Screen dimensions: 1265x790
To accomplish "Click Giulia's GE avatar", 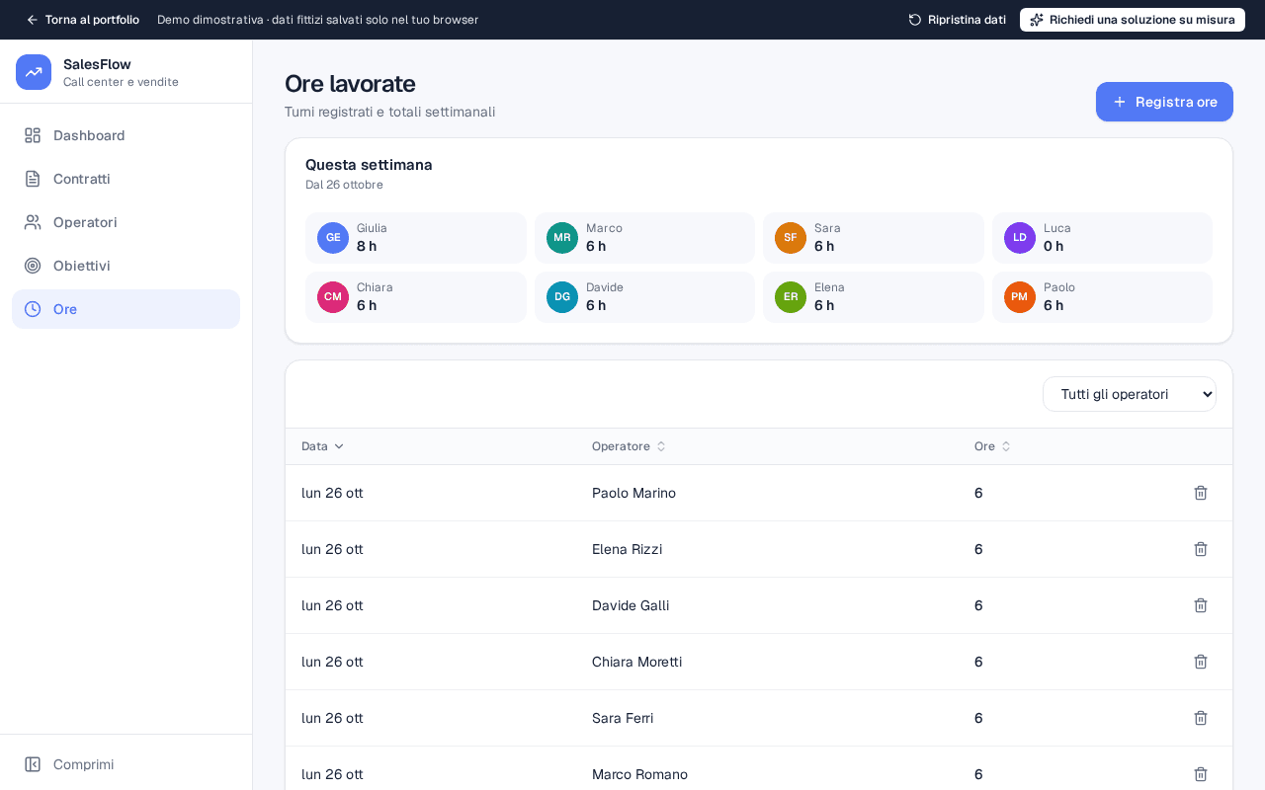I will (x=333, y=238).
